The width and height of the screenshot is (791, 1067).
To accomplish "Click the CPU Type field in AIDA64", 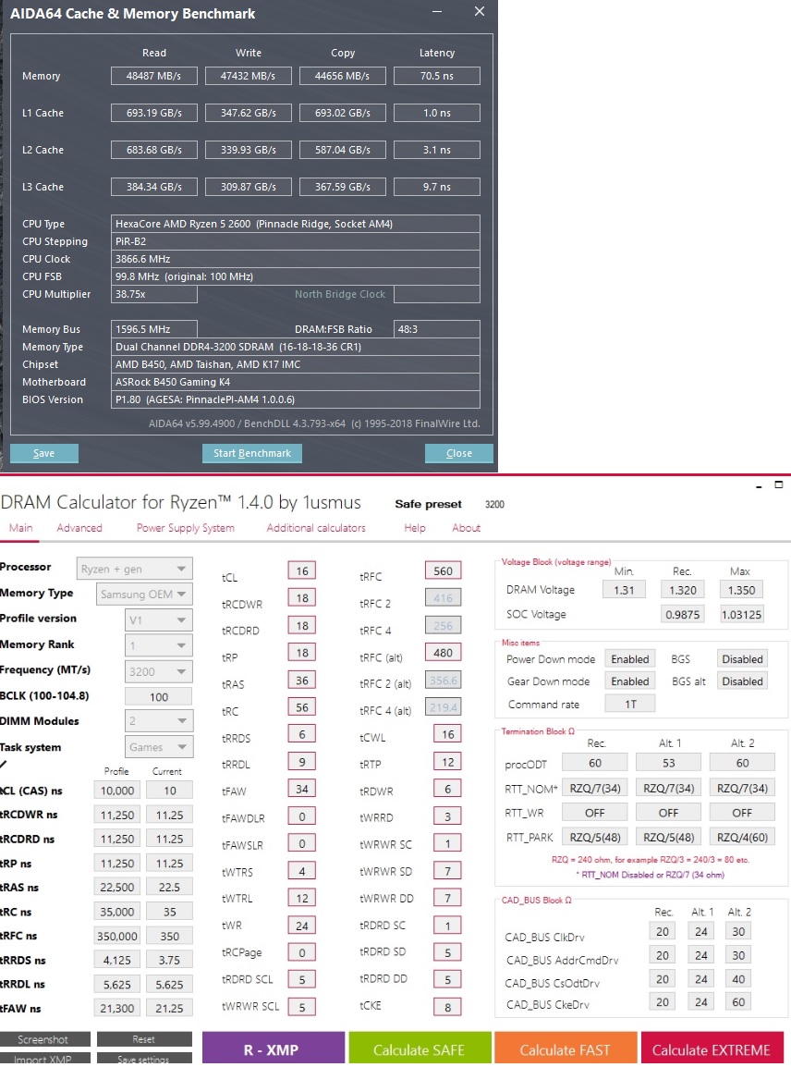I will coord(295,224).
